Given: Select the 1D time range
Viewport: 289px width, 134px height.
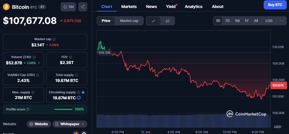Looking at the screenshot, I should point(218,21).
